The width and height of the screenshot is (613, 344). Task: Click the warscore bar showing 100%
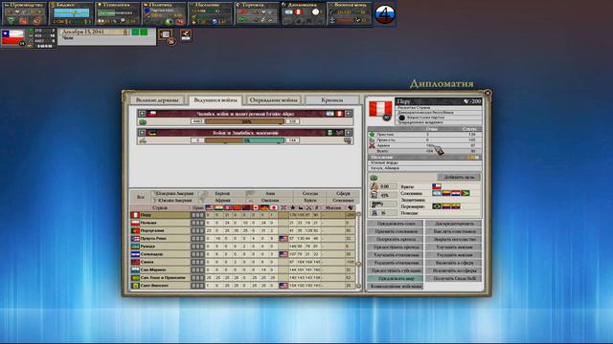click(245, 121)
